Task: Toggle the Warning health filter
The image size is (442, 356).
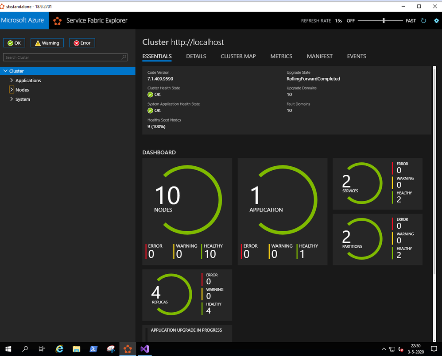Action: [47, 43]
